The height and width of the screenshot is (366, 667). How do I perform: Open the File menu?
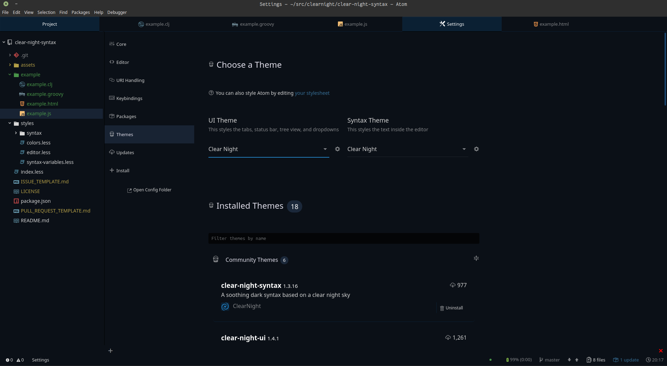point(5,12)
